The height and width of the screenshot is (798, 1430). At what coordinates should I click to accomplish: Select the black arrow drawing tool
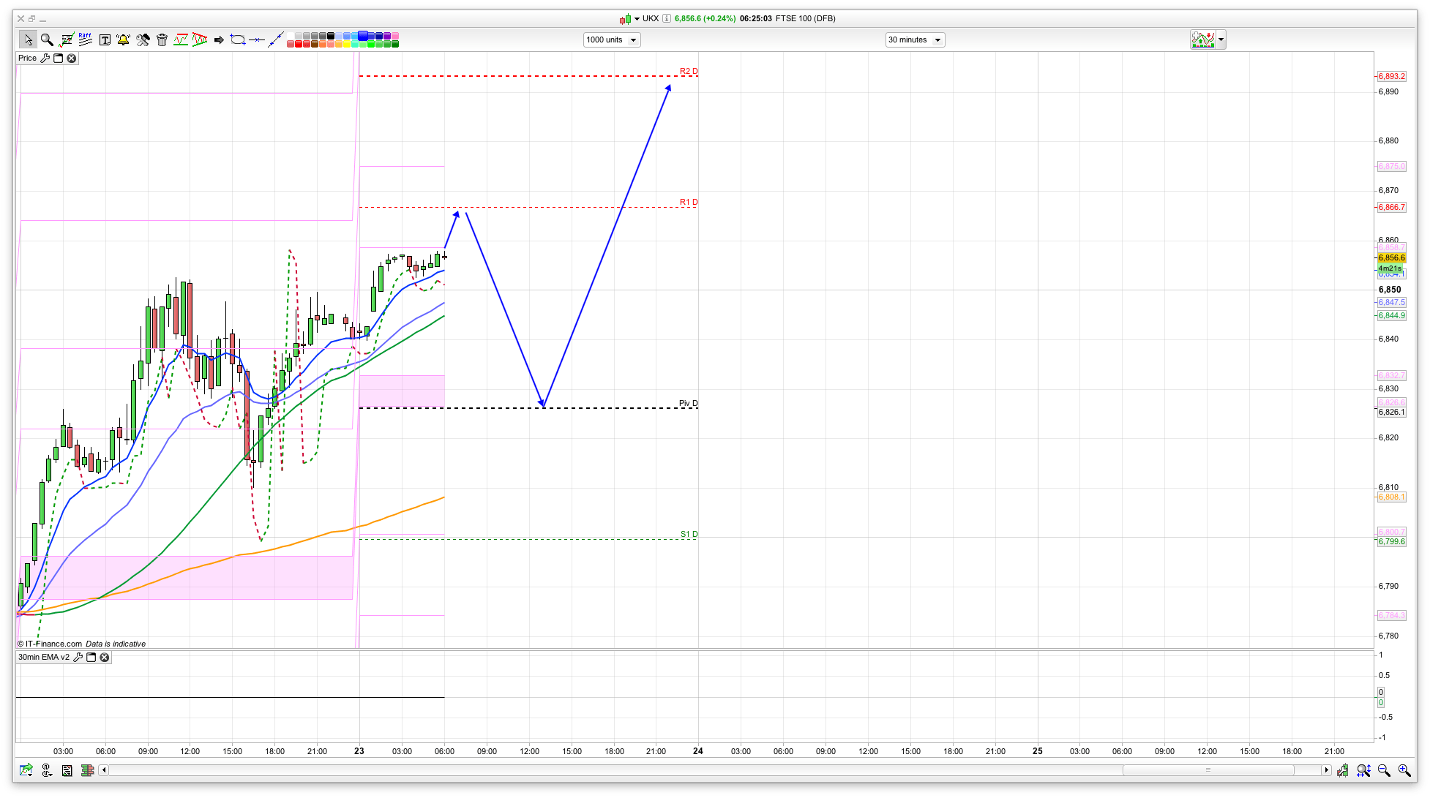(219, 40)
